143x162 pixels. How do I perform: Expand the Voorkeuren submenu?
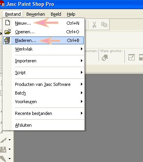43,102
